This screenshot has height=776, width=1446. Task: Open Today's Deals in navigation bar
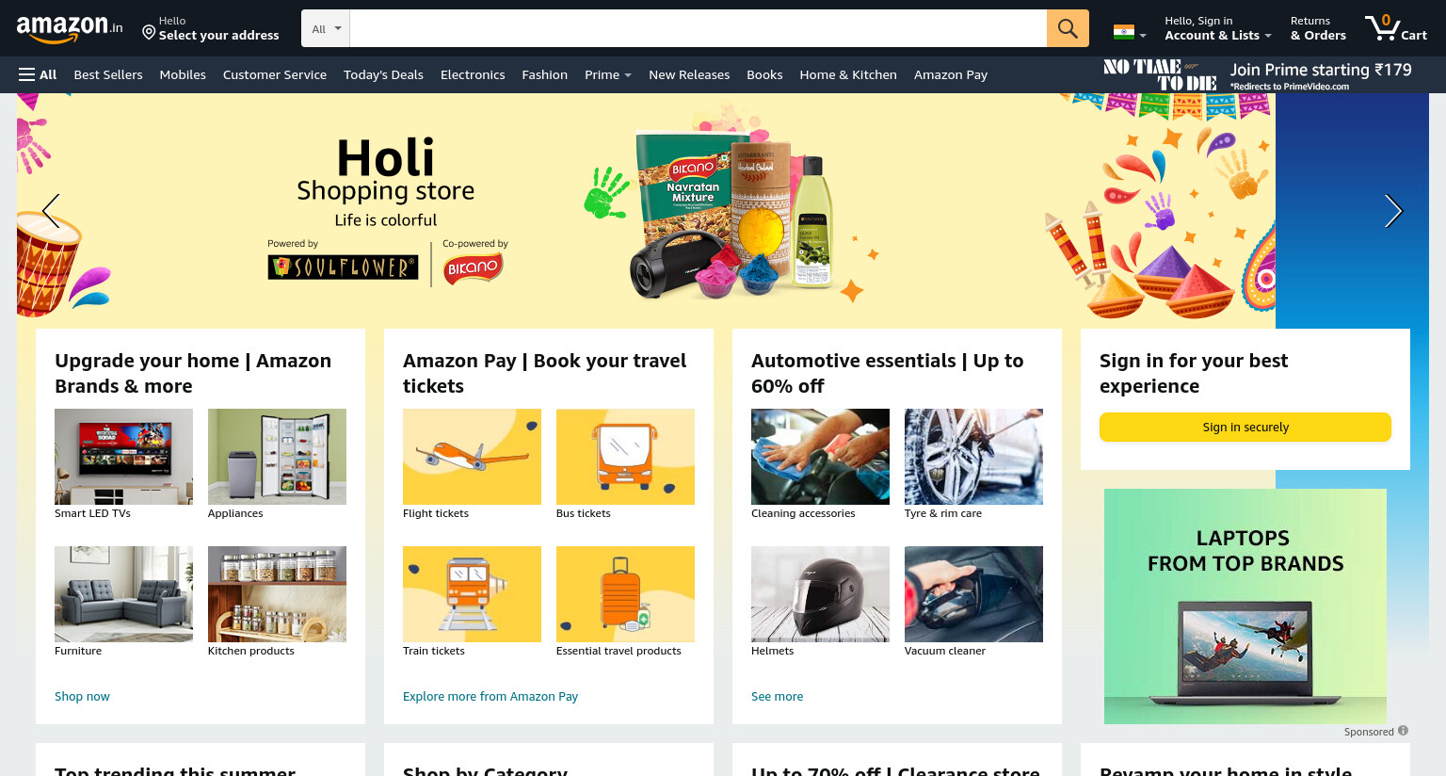tap(383, 74)
